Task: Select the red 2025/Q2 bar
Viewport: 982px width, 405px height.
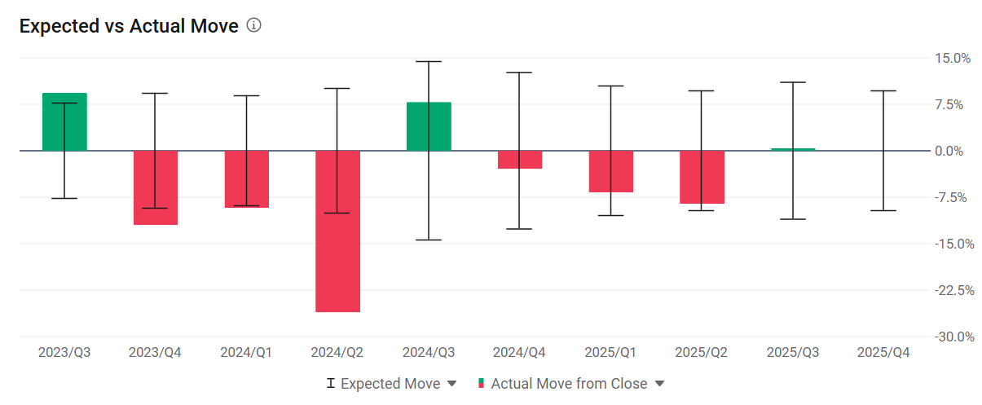Action: coord(702,177)
